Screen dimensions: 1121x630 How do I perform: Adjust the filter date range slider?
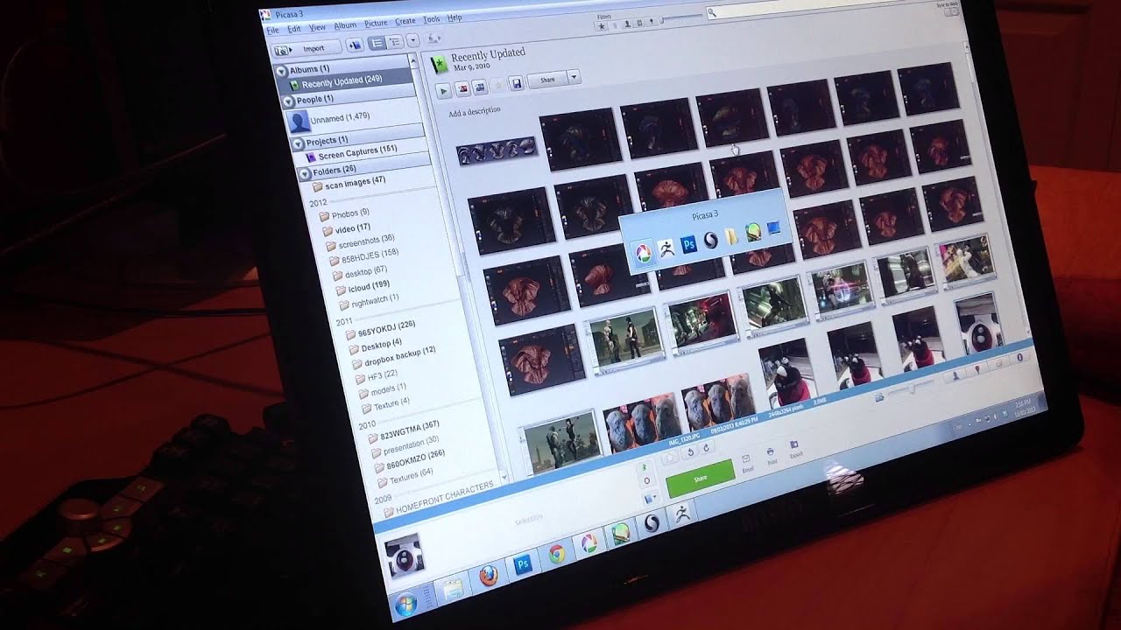pos(680,17)
